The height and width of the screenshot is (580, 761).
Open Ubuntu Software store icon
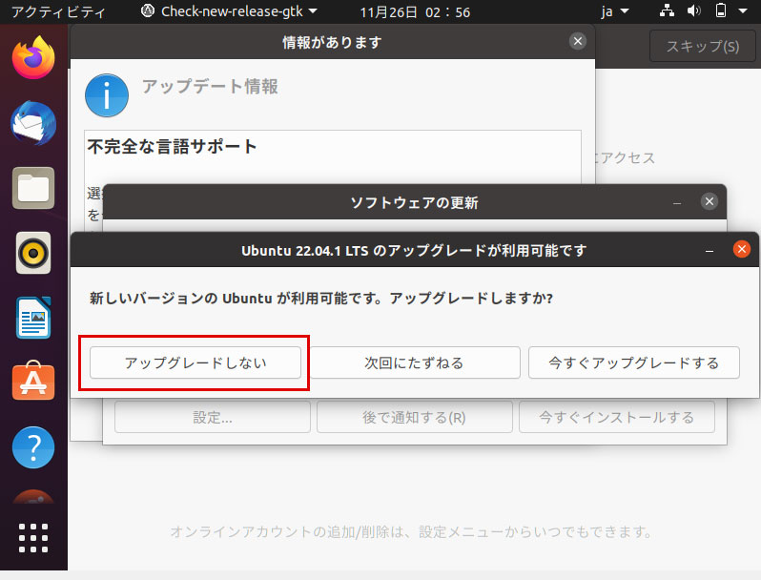pos(33,382)
